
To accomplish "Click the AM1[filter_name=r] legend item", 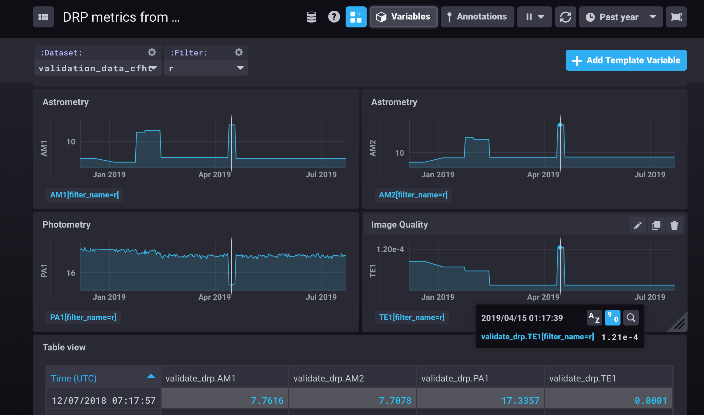I will [84, 195].
